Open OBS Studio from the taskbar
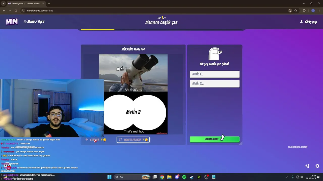This screenshot has width=323, height=181. click(x=206, y=177)
